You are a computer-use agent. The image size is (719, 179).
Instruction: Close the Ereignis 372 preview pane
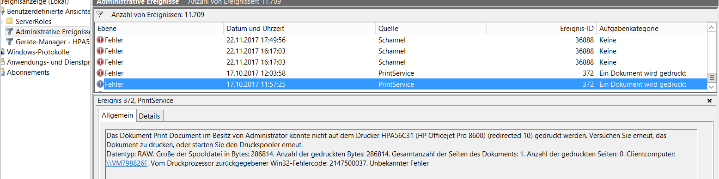point(710,101)
